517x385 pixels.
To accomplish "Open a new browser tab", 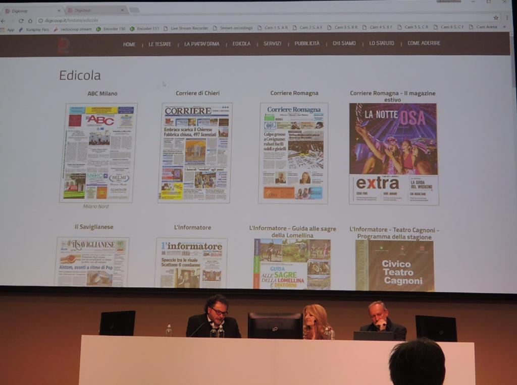I will click(x=134, y=10).
